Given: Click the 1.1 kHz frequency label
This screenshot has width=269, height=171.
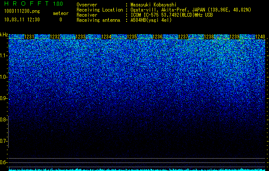Looking at the screenshot, I should coord(3,56).
